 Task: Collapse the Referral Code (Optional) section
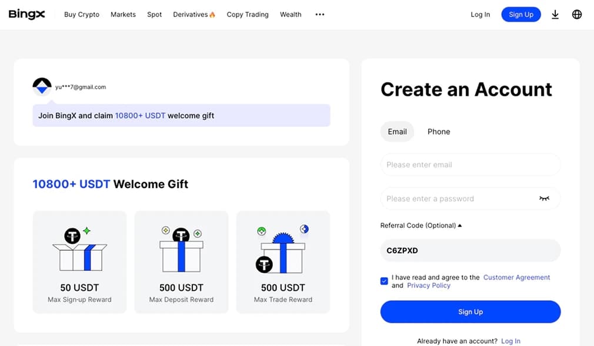421,225
